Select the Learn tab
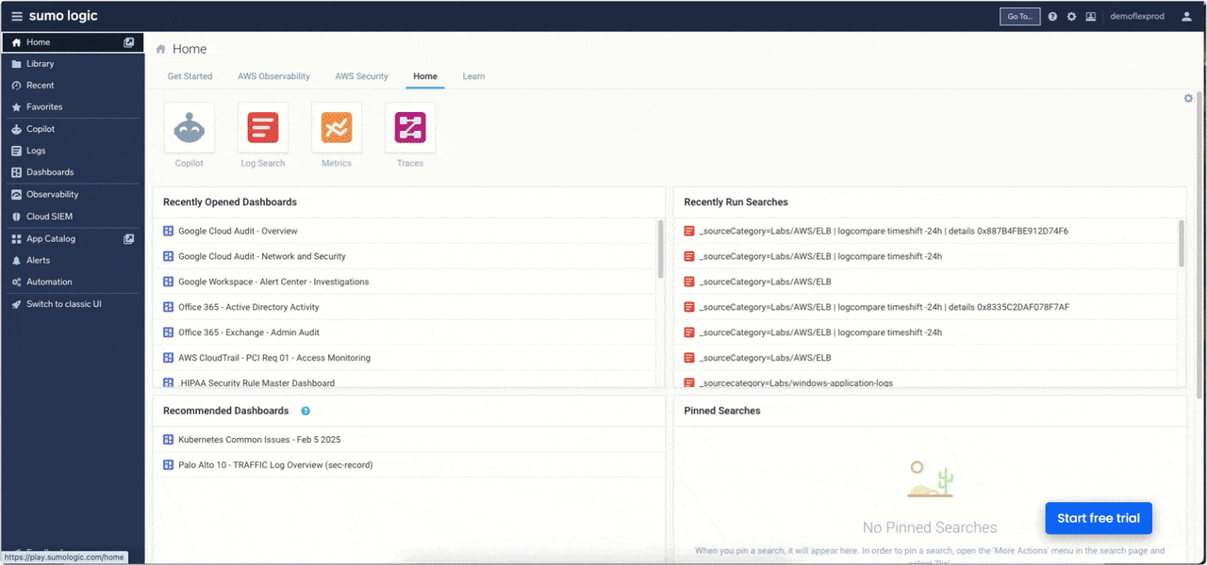The image size is (1207, 565). 473,76
